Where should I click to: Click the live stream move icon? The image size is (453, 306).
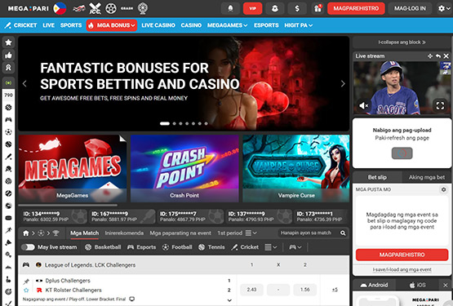pyautogui.click(x=430, y=56)
